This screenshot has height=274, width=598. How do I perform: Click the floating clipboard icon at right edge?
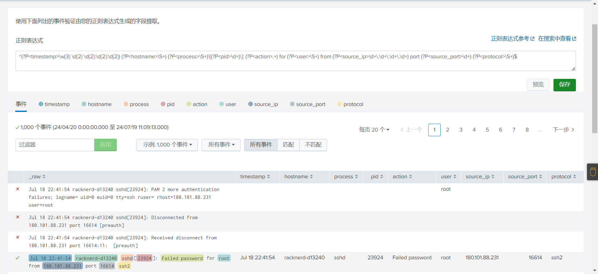tap(593, 172)
